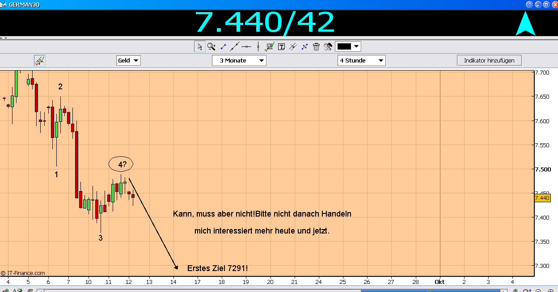Screen dimensions: 558x292
Task: Select the horizontal line tool
Action: 246,46
